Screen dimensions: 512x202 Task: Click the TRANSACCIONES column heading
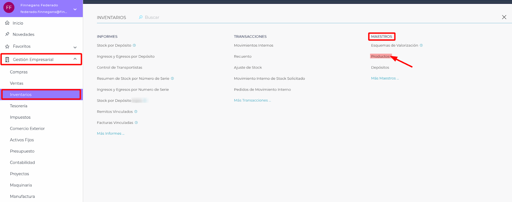pos(250,37)
